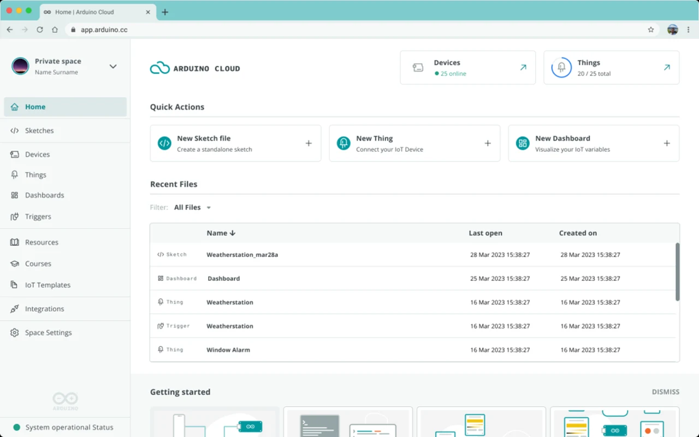Open the Dashboards section
The width and height of the screenshot is (699, 437).
tap(44, 195)
